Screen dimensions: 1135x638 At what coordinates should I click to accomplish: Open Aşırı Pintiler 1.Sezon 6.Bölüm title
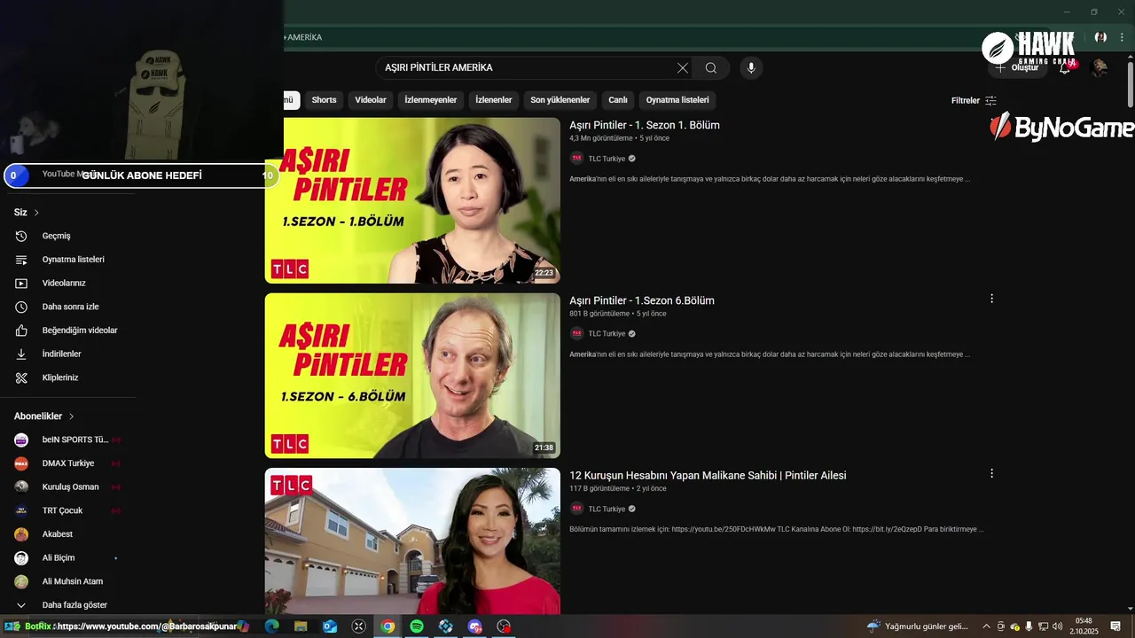[642, 300]
